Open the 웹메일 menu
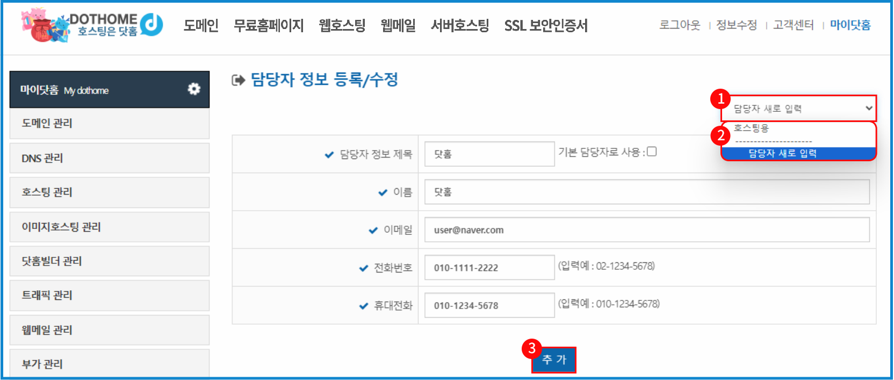The height and width of the screenshot is (380, 894). click(398, 25)
